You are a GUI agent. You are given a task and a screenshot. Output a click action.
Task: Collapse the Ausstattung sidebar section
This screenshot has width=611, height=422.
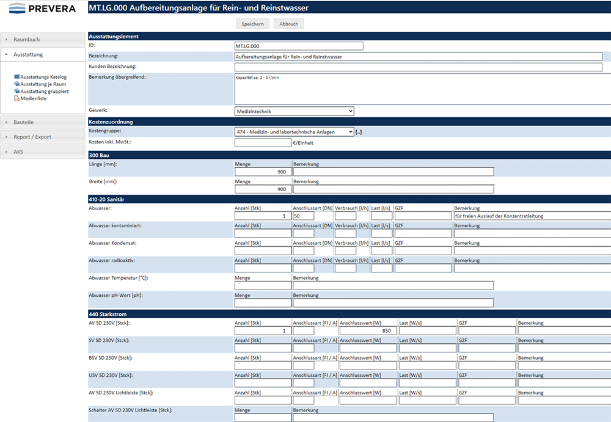point(43,55)
